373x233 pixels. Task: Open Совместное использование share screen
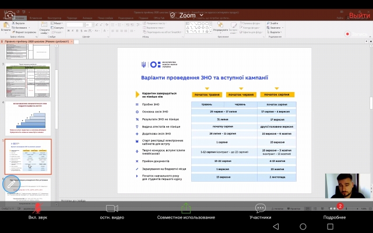click(186, 210)
